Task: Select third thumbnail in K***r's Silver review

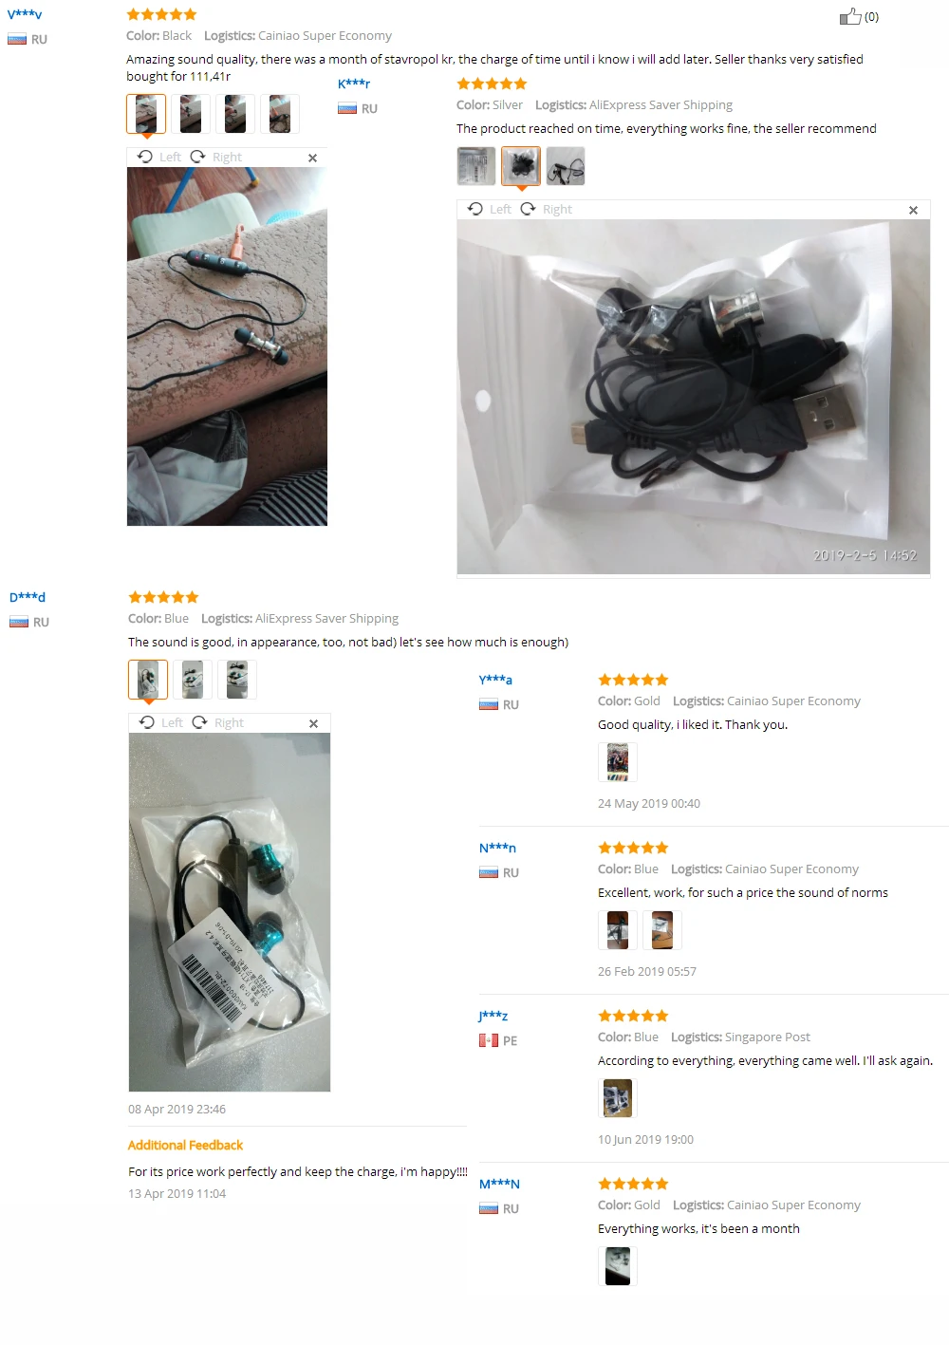Action: pyautogui.click(x=566, y=166)
